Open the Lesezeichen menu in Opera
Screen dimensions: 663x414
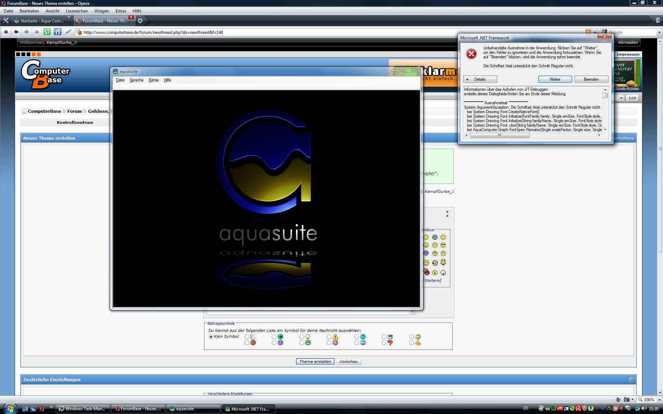77,11
